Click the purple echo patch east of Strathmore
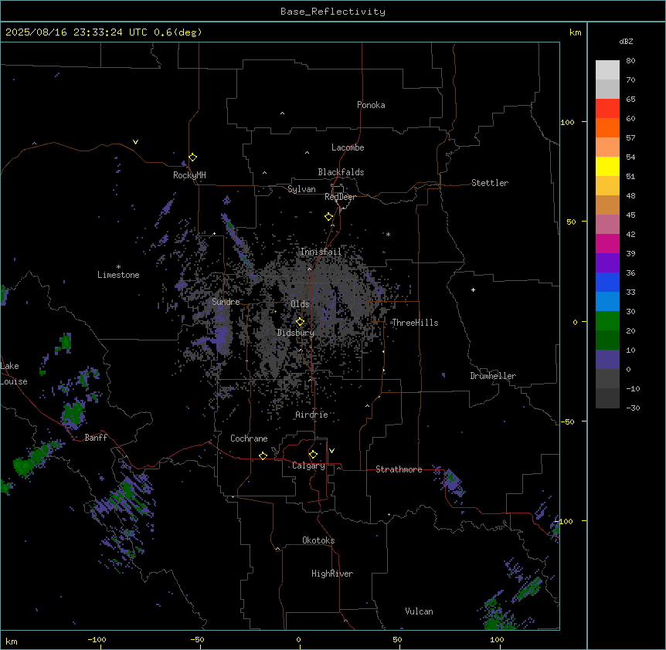Viewport: 666px width, 650px height. click(450, 482)
